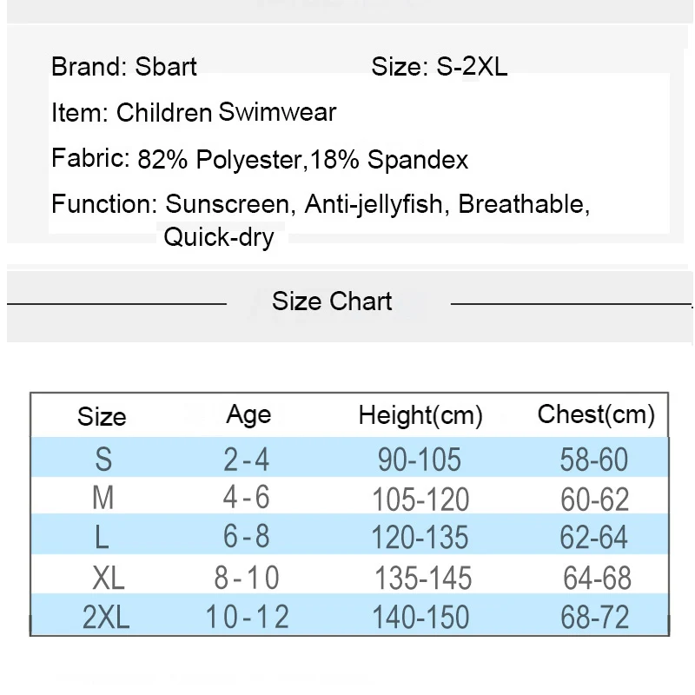Select the Size column header
The width and height of the screenshot is (695, 695).
click(x=102, y=417)
